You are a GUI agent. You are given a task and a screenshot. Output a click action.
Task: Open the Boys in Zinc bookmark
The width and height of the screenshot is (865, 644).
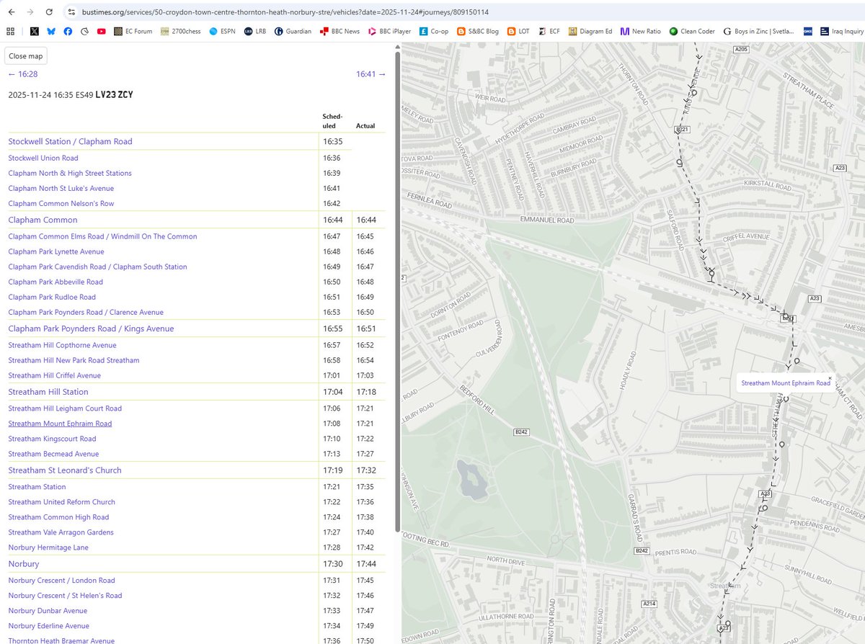pos(758,31)
